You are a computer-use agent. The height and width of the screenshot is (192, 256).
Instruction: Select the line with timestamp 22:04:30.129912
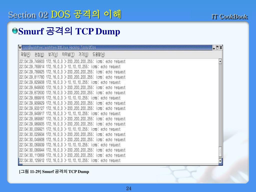coord(70,161)
